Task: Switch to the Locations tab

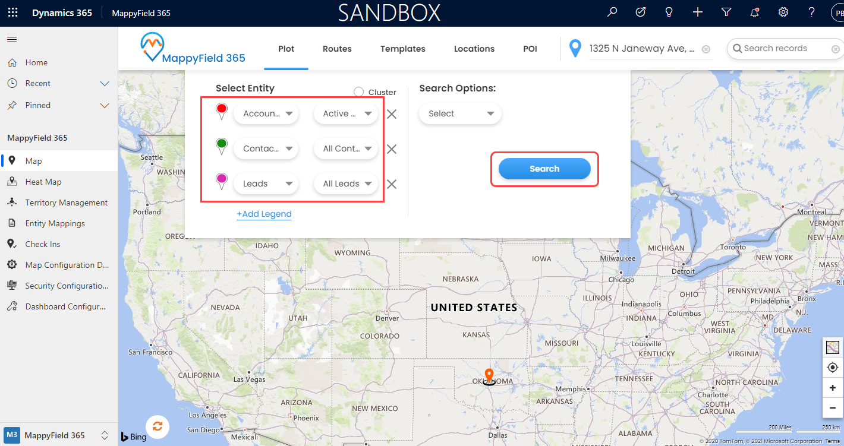Action: (474, 49)
